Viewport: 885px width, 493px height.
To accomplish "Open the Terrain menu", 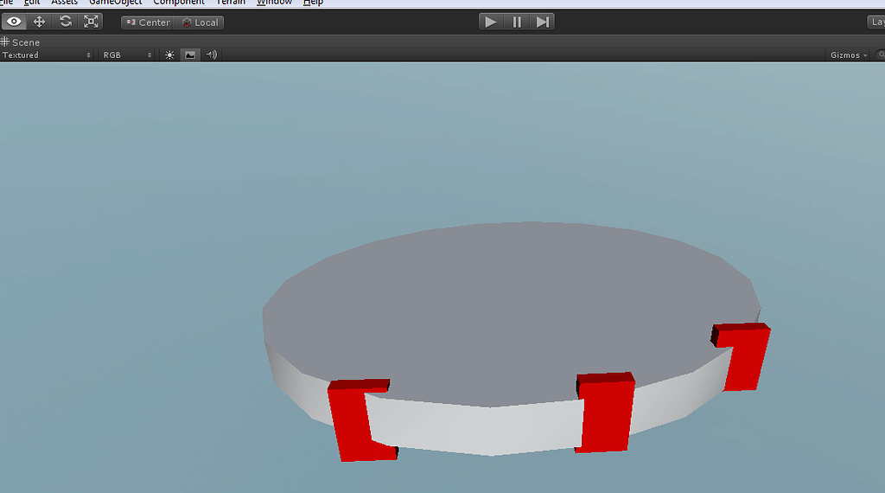I will point(231,3).
